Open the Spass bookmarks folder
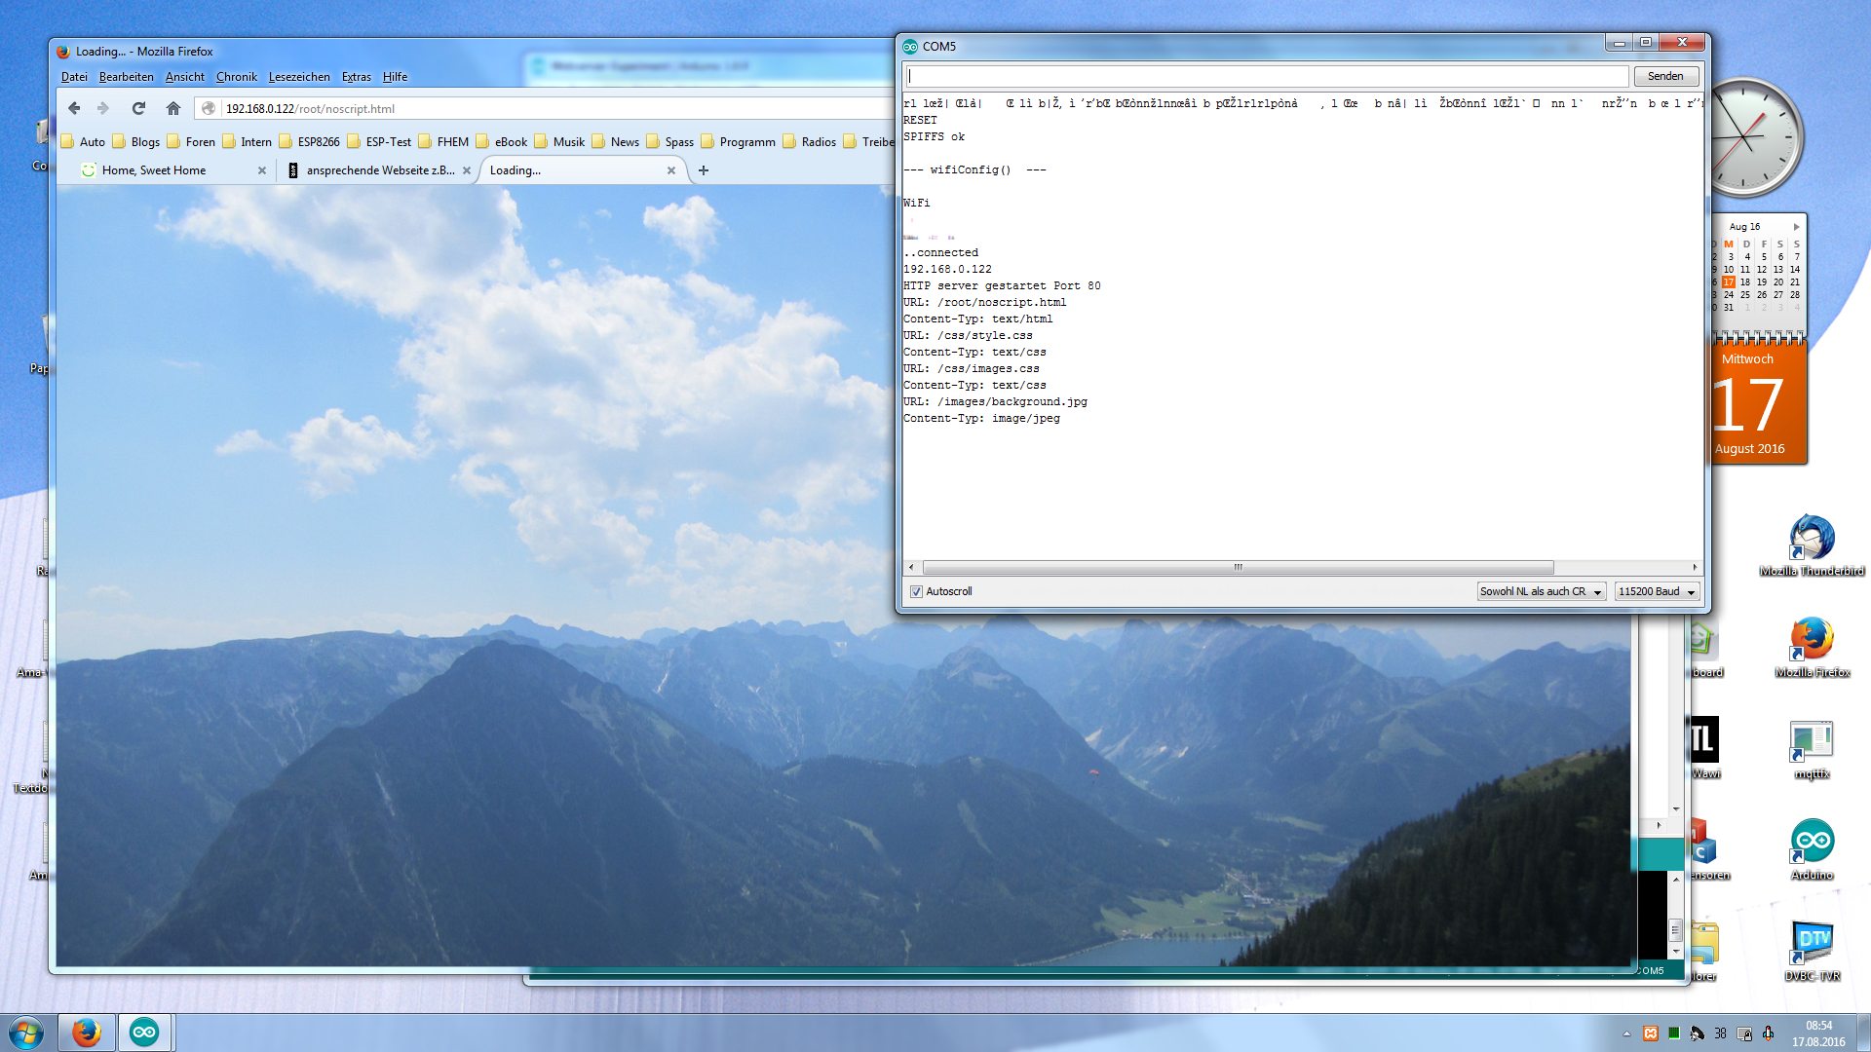1871x1052 pixels. (x=670, y=142)
